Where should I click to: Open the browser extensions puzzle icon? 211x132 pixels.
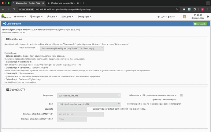pyautogui.click(x=194, y=9)
